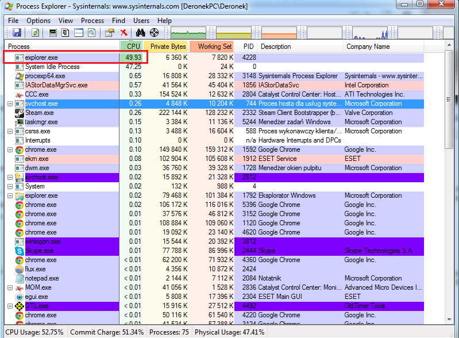
Task: Select the dwm.exe process row
Action: [x=214, y=168]
